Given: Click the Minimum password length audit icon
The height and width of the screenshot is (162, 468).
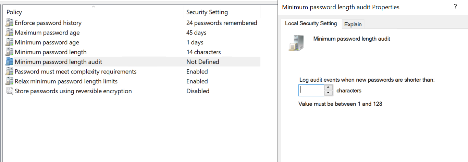Looking at the screenshot, I should [x=10, y=62].
